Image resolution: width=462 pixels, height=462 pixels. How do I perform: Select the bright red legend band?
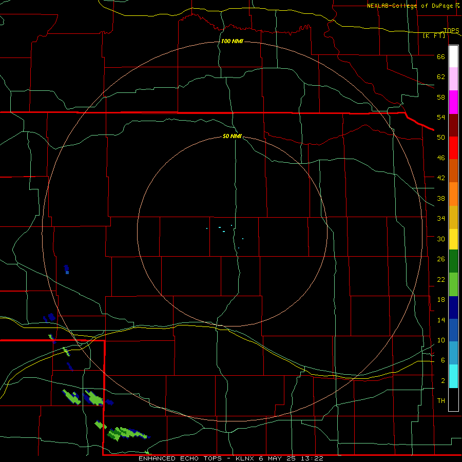[453, 148]
